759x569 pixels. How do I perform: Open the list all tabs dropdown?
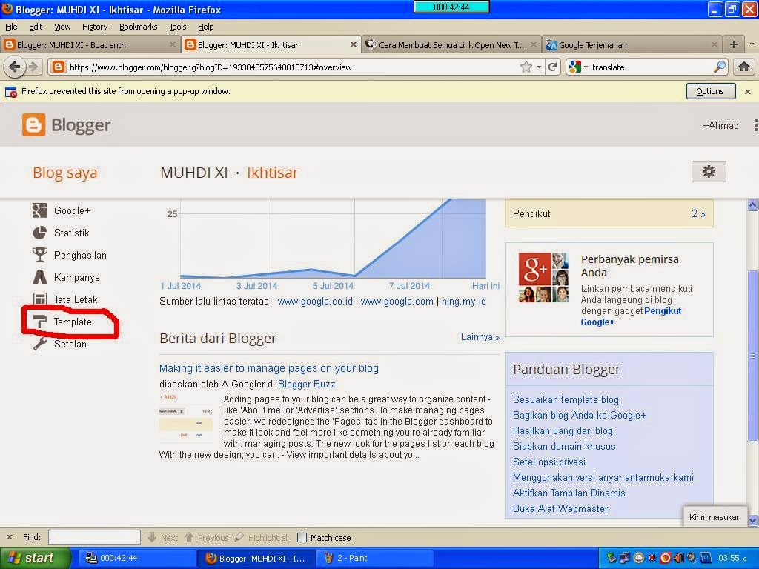pos(752,44)
